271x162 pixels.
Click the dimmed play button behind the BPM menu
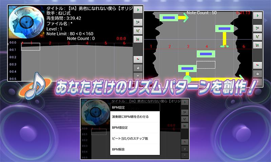(185, 102)
